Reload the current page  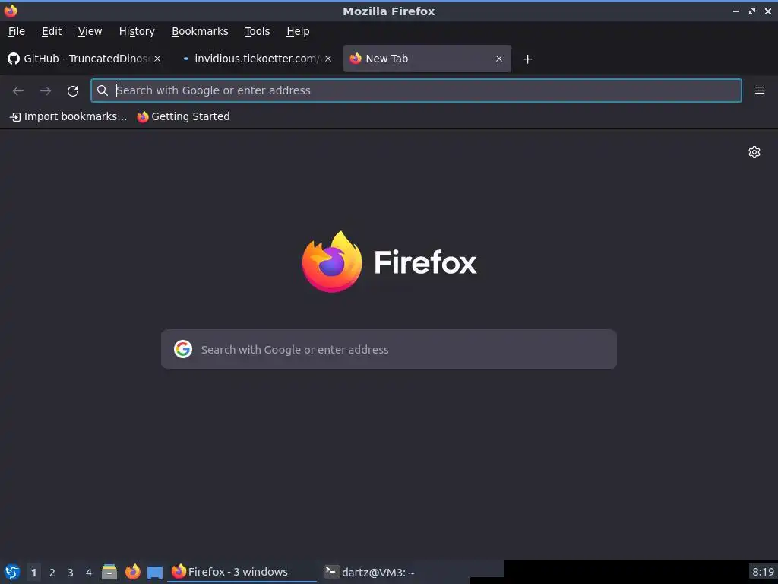click(x=73, y=91)
